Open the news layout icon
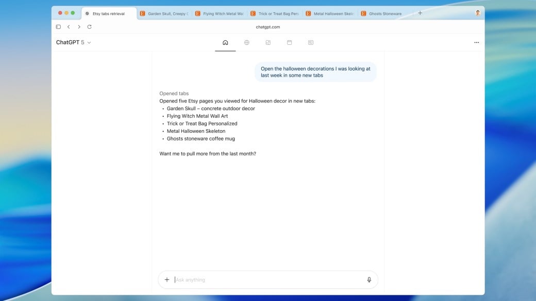The height and width of the screenshot is (301, 536). 311,43
